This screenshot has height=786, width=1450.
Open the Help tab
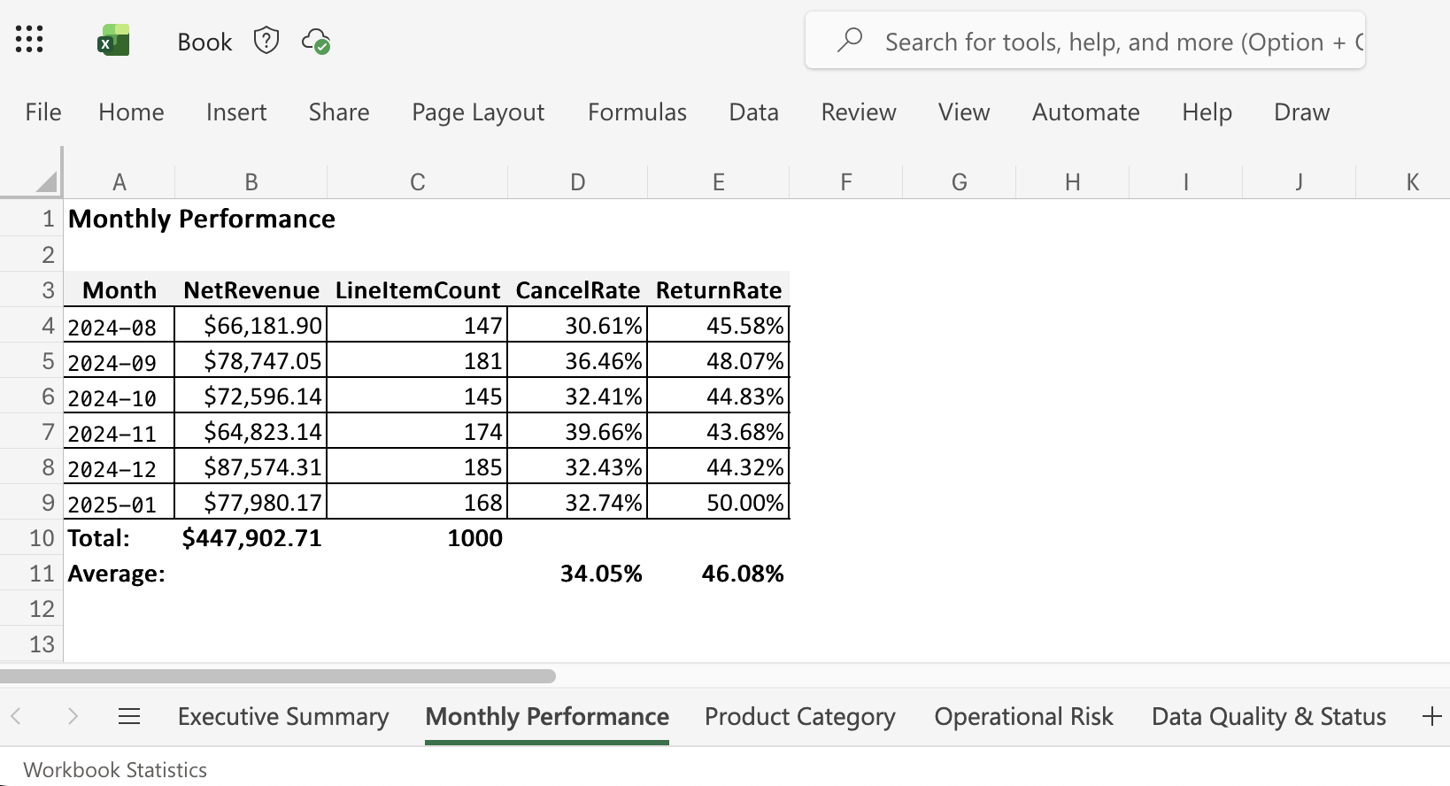[1207, 112]
